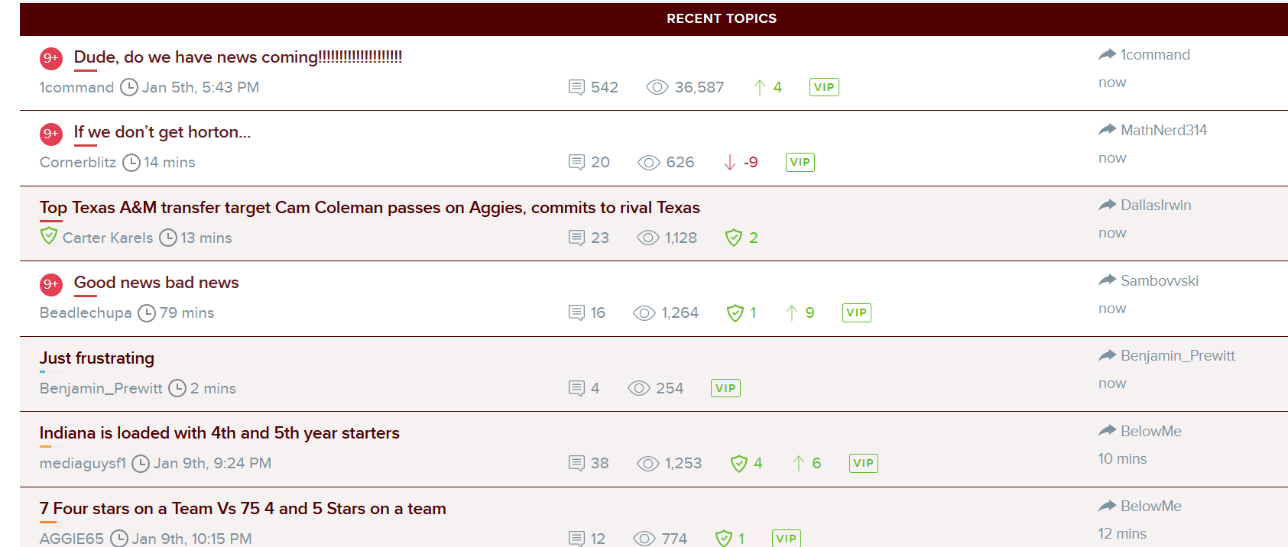Click views eye icon on Indiana topic
Viewport: 1288px width, 547px height.
click(647, 464)
